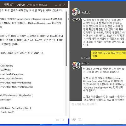The image size is (126, 126).
Task: Click the paperclip attach file icon
Action: [74, 120]
